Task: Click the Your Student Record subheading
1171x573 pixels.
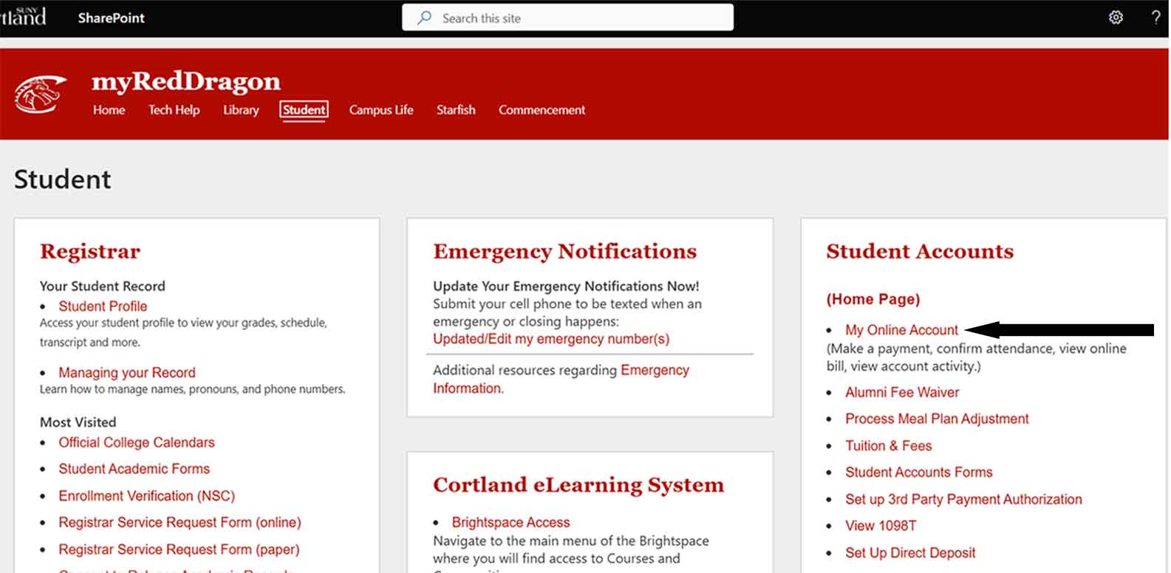Action: 103,286
